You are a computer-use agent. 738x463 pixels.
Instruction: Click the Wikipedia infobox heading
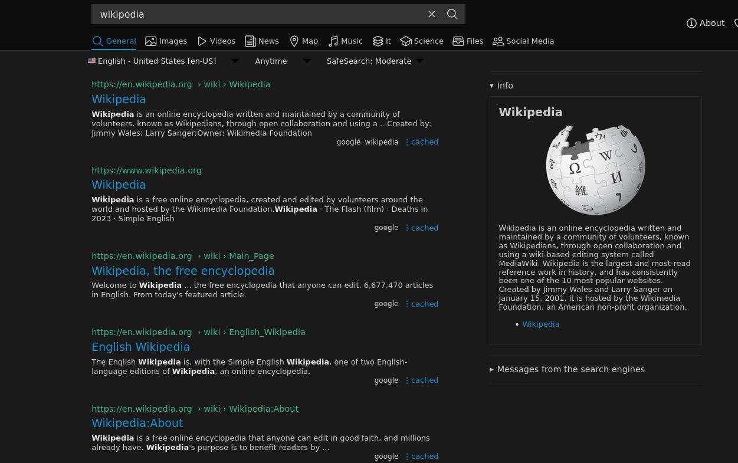(530, 112)
